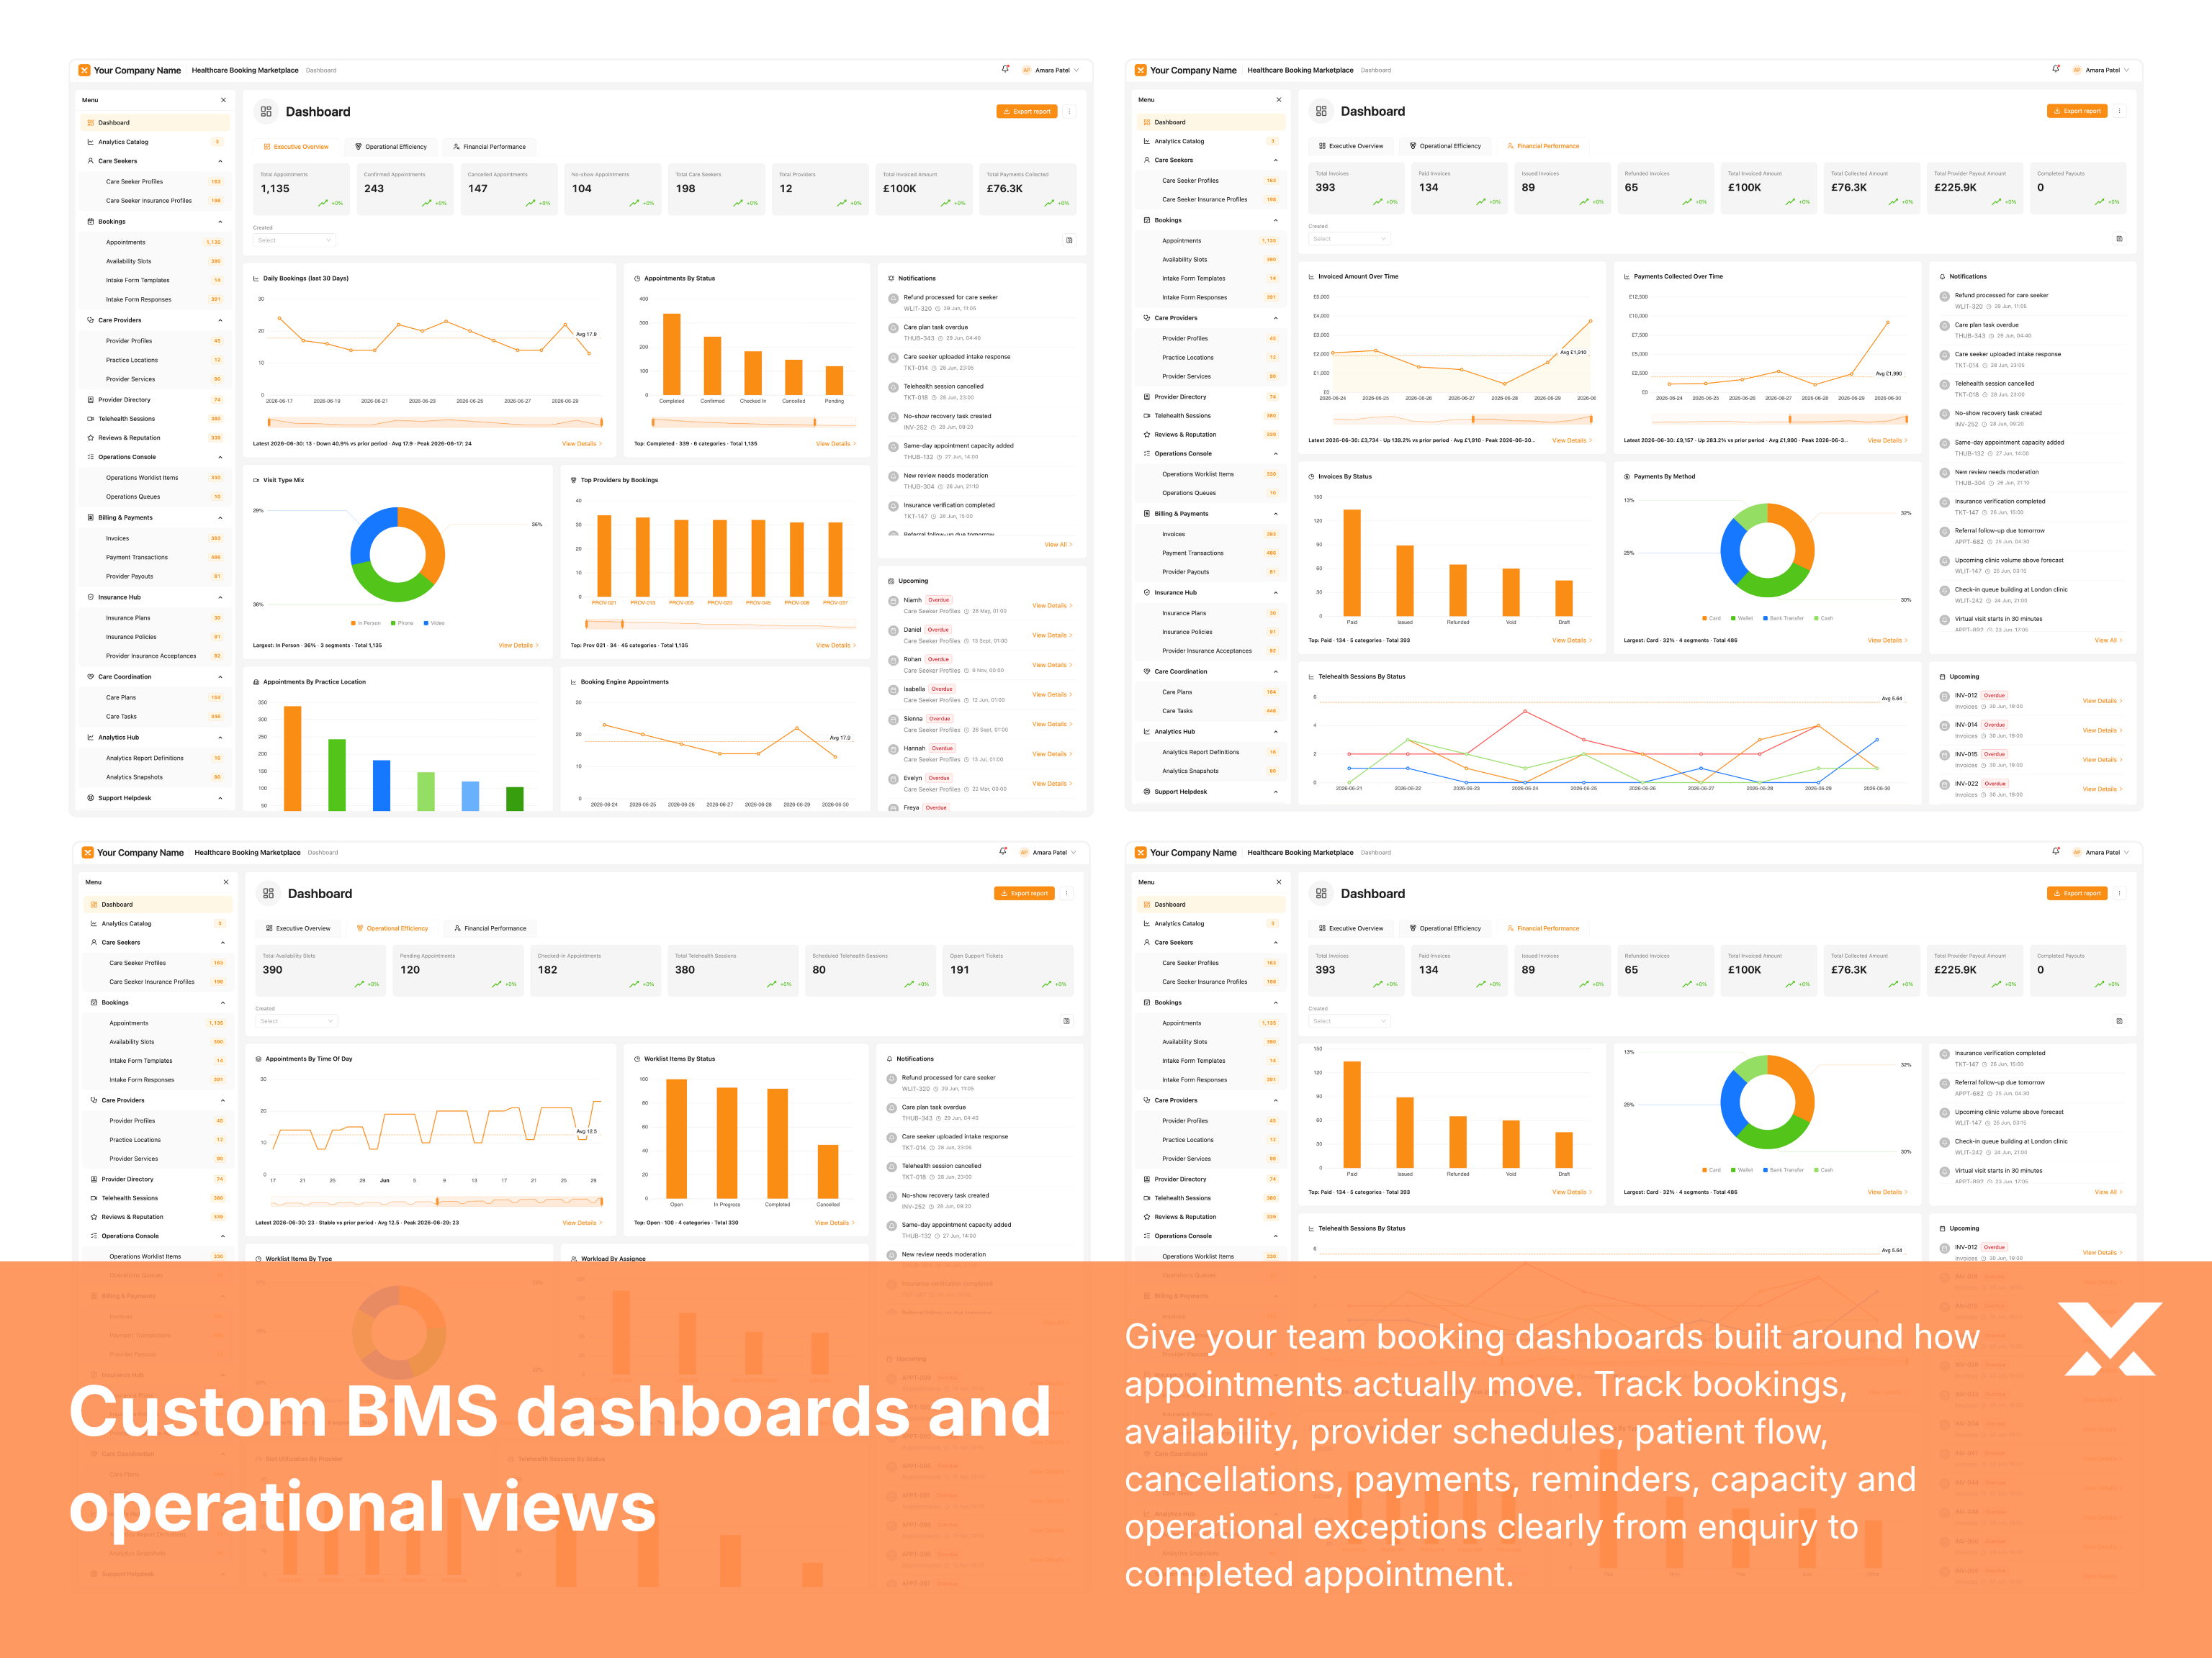Click Bookings calendar icon, Executive Overview screenshot sidebar
The image size is (2212, 1658).
(91, 222)
